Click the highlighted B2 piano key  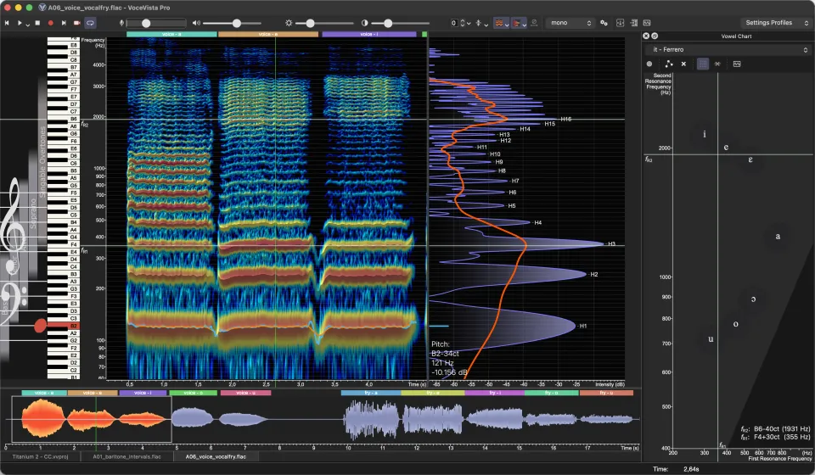tap(63, 326)
